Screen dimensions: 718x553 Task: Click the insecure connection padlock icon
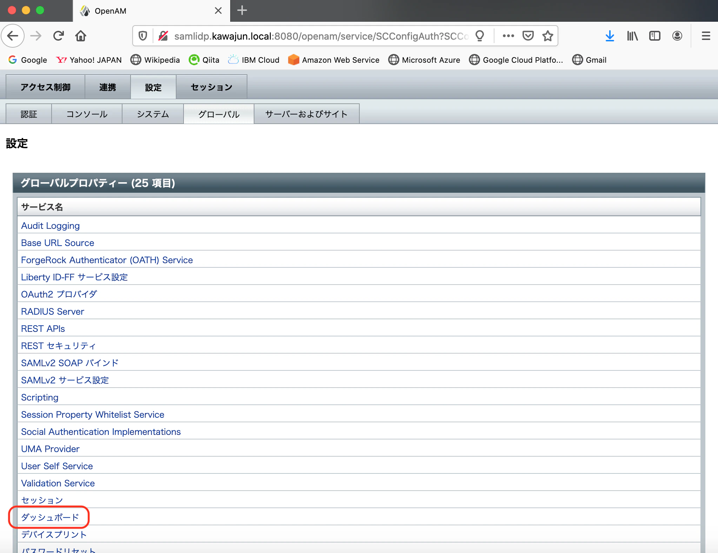coord(163,36)
